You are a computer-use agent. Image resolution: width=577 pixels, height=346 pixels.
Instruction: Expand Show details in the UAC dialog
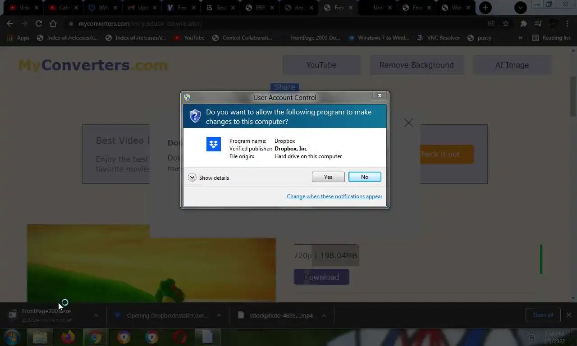click(x=209, y=178)
